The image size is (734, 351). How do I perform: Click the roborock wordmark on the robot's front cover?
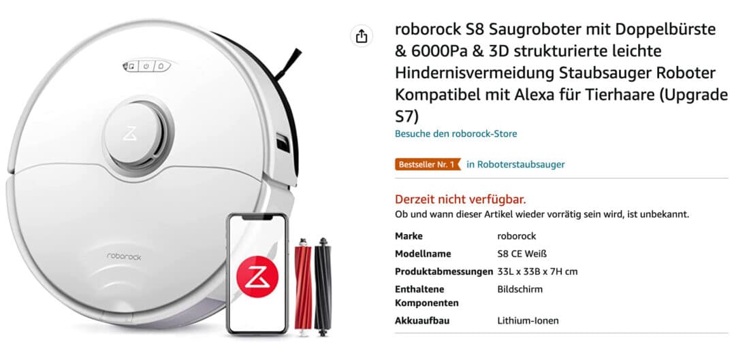(x=124, y=256)
